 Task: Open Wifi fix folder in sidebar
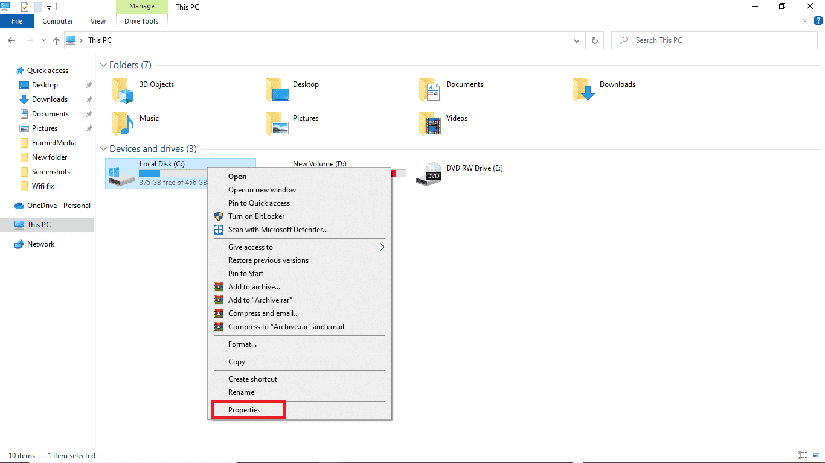point(37,186)
